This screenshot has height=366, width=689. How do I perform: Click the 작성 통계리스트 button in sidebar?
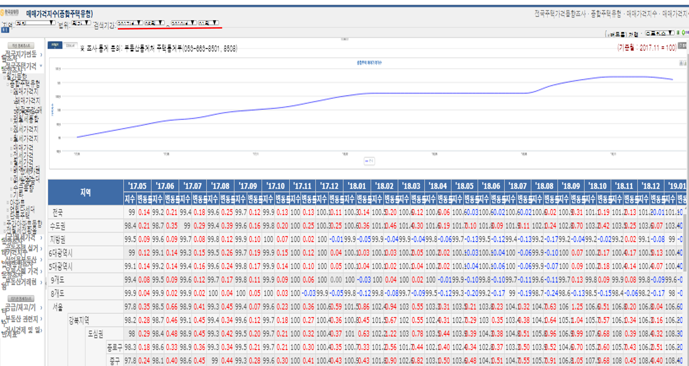(x=21, y=45)
